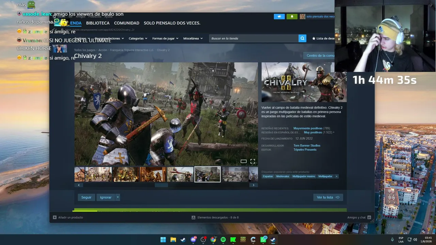The height and width of the screenshot is (245, 436).
Task: Click the solo piensalo dos veces account name
Action: (320, 16)
